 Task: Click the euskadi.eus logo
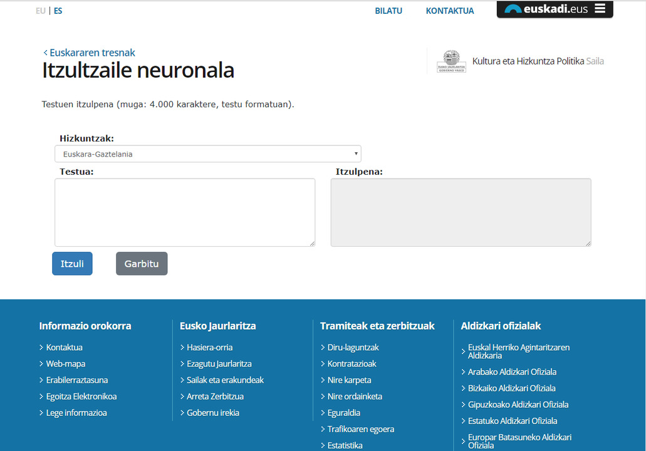click(546, 9)
